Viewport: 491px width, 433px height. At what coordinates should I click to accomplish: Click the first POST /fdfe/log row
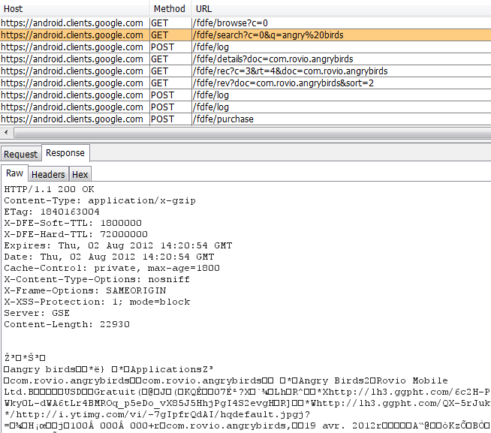pyautogui.click(x=245, y=47)
